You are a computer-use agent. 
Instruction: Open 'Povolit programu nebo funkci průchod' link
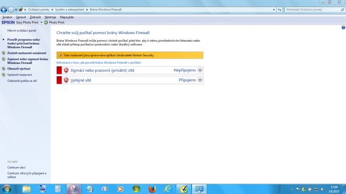pos(24,44)
